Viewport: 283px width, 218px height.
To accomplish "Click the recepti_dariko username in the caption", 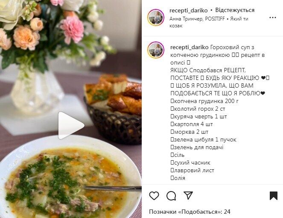I will [190, 47].
